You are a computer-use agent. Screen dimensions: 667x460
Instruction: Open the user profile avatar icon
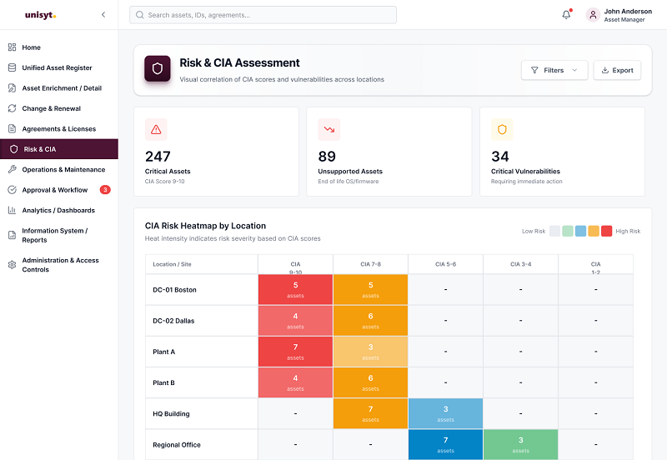click(x=593, y=15)
